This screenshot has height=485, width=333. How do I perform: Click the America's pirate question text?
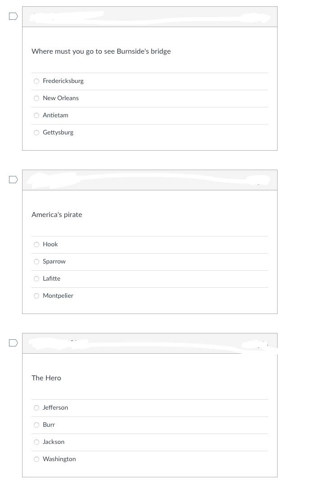(57, 215)
